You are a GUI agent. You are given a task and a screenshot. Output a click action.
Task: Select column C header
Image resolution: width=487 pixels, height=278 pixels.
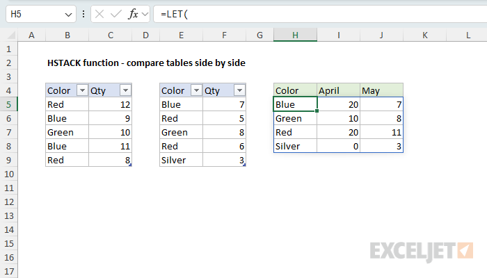(x=110, y=35)
